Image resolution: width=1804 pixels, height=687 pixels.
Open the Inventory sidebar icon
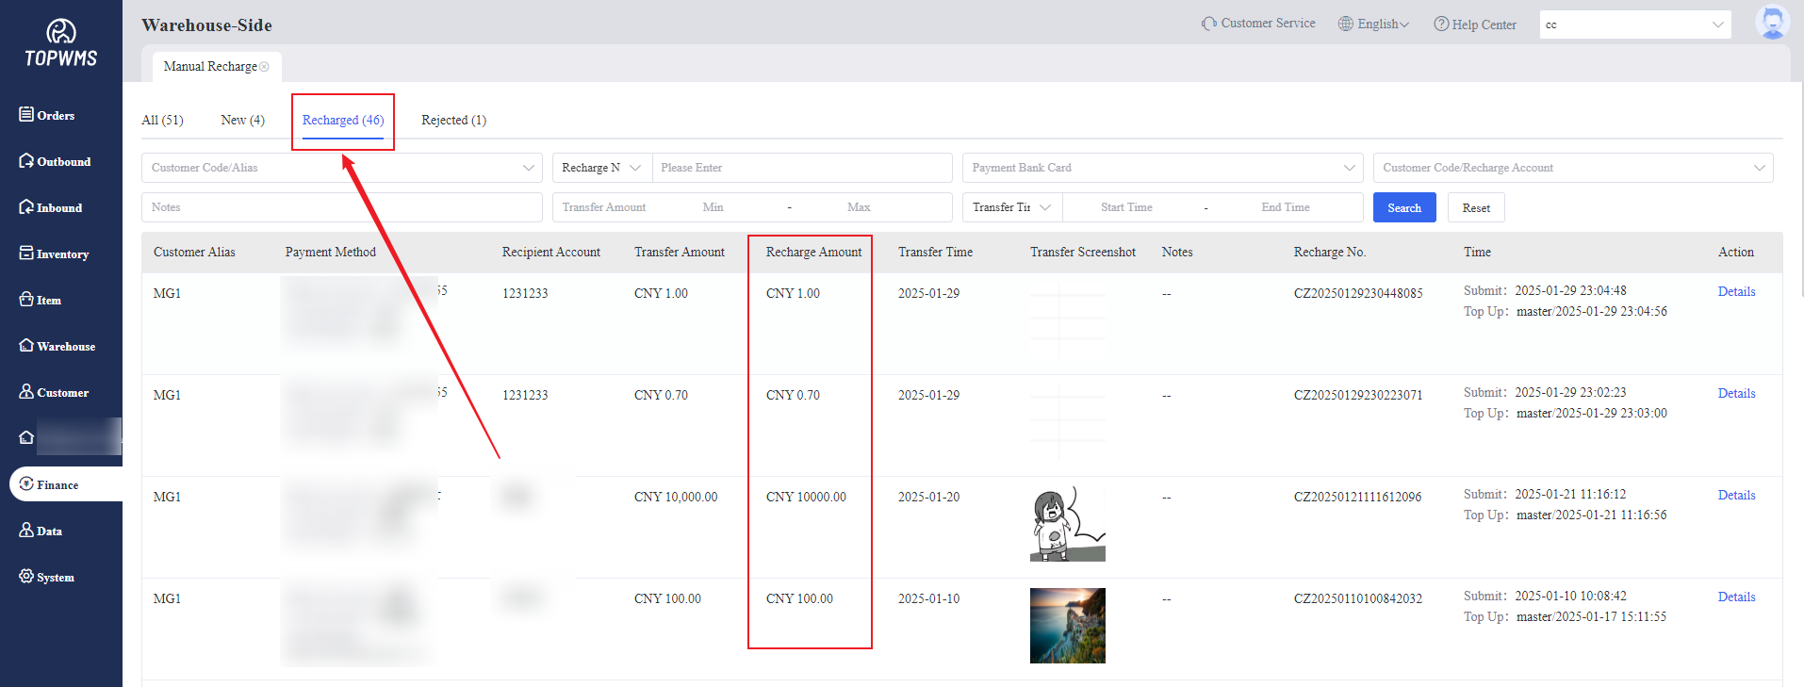(x=26, y=254)
